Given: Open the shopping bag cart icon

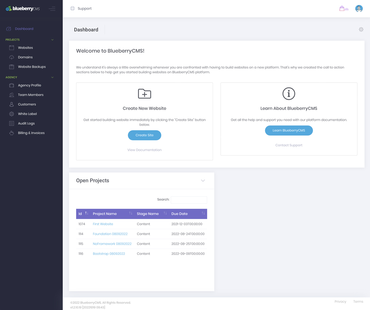Looking at the screenshot, I should [342, 9].
